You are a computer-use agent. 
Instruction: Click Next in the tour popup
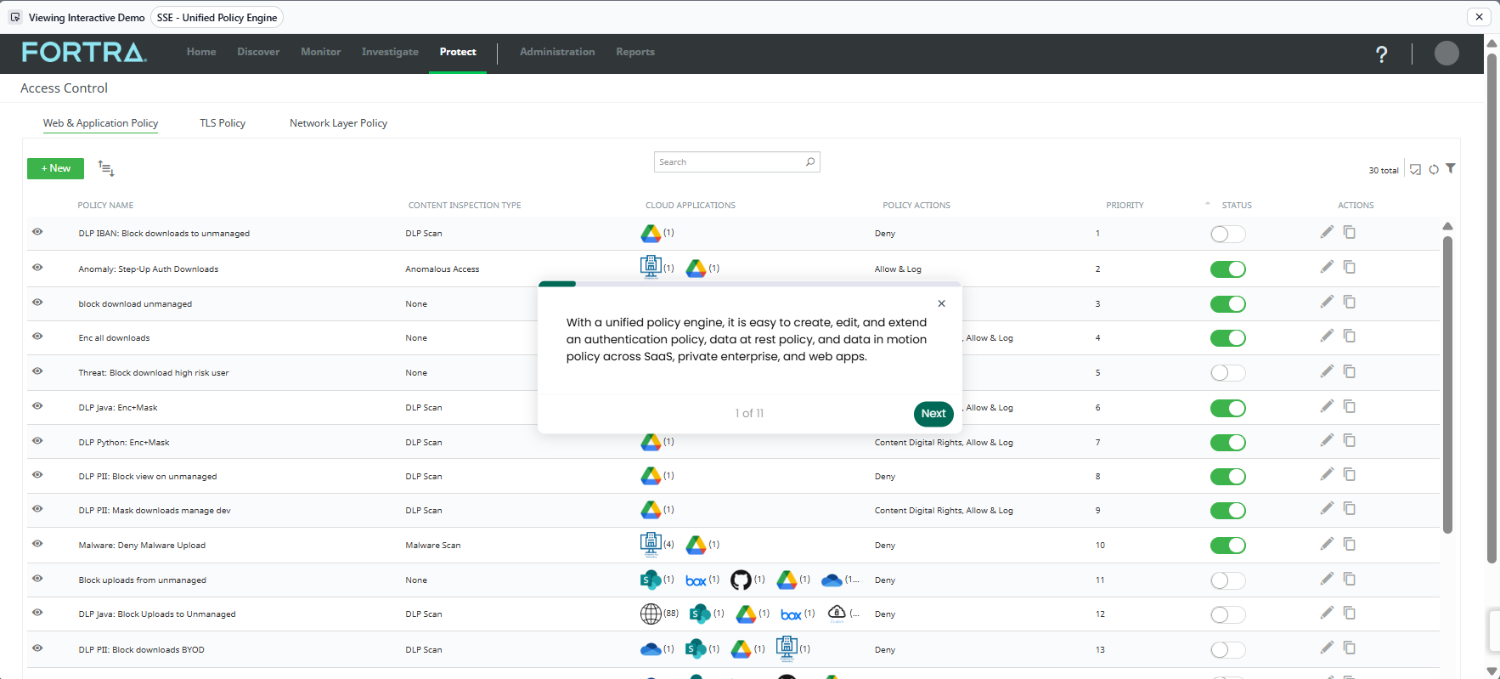(933, 414)
